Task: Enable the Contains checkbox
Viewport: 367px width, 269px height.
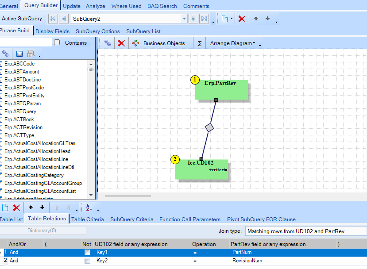Action: coord(57,42)
